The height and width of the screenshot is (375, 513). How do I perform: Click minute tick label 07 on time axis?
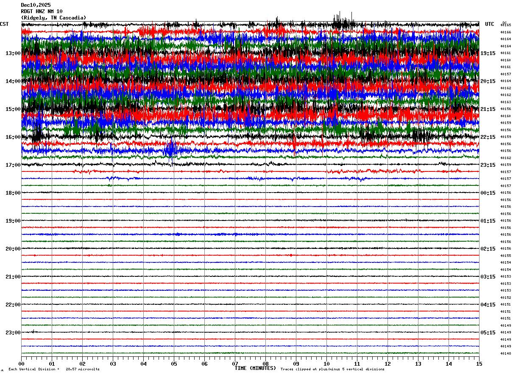(x=235, y=364)
